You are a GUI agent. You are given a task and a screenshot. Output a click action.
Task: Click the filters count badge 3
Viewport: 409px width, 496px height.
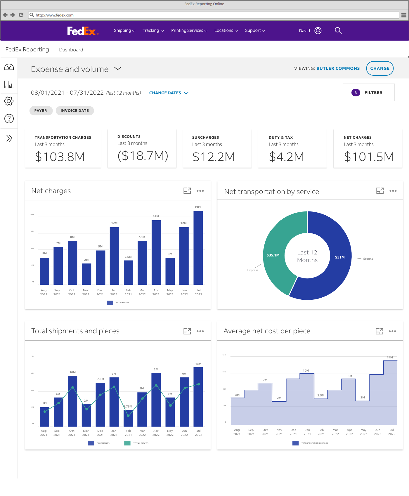click(x=356, y=93)
